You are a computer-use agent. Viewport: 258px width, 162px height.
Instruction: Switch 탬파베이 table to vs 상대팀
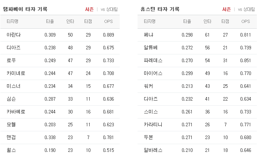[x=109, y=9]
